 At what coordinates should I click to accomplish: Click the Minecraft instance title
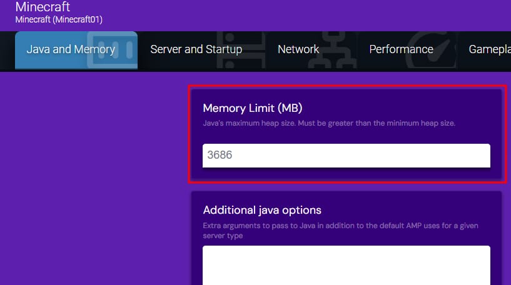[43, 7]
